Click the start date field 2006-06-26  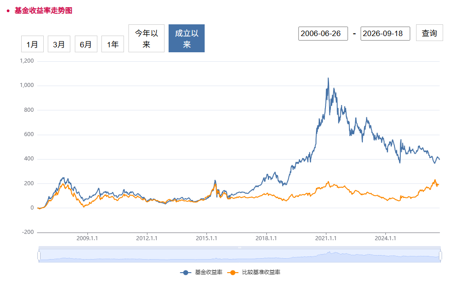(323, 33)
